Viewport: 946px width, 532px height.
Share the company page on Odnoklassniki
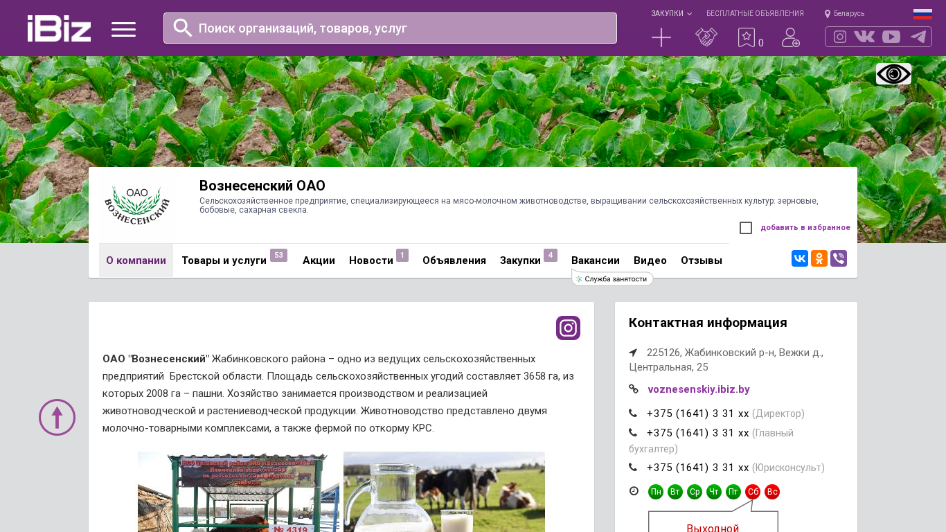coord(819,258)
